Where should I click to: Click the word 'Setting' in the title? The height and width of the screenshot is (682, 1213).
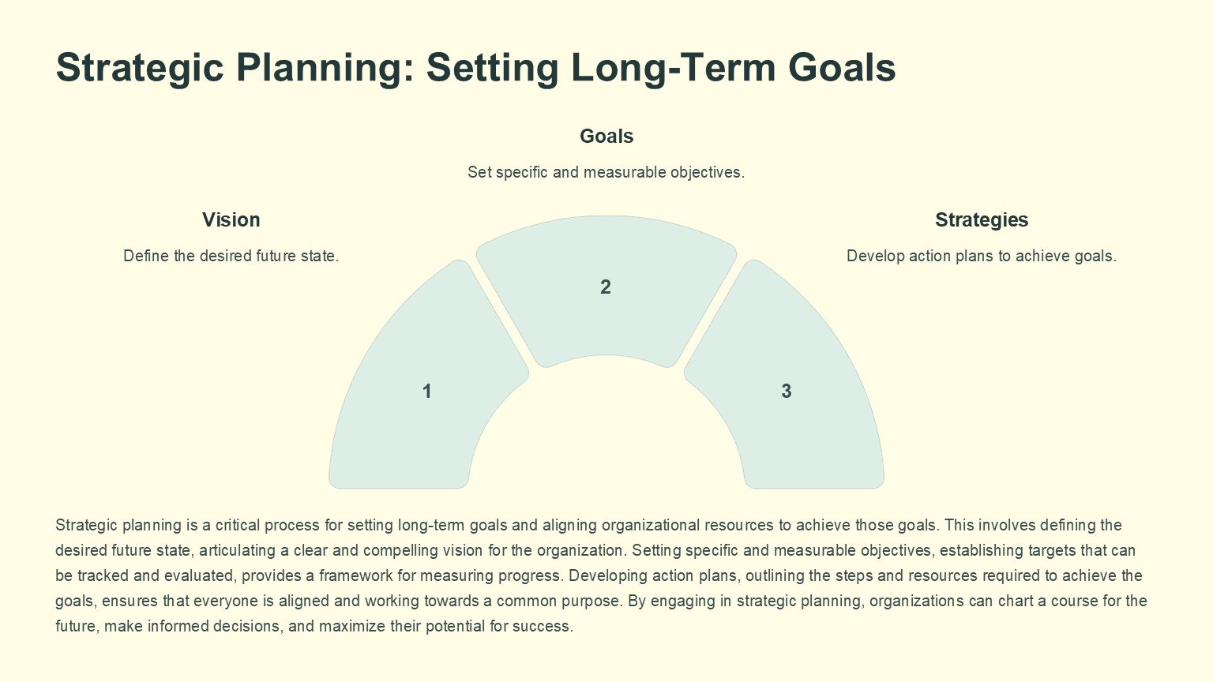492,68
